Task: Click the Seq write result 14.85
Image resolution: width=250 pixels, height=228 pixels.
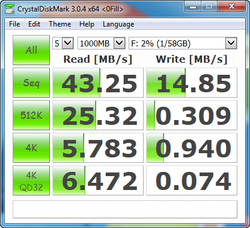Action: (192, 83)
